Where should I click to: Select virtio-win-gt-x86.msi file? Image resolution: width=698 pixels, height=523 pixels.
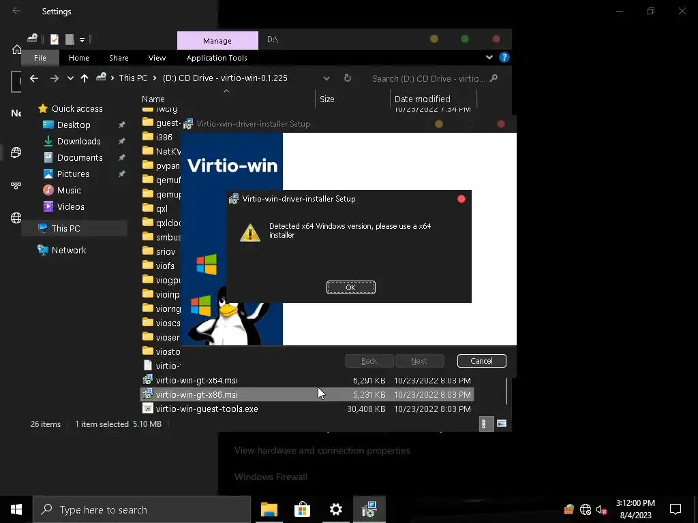point(307,394)
